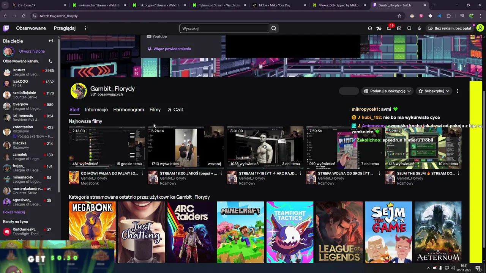Open options for STREFA WOLNA OD SROE video
This screenshot has height=273, width=486.
(379, 173)
